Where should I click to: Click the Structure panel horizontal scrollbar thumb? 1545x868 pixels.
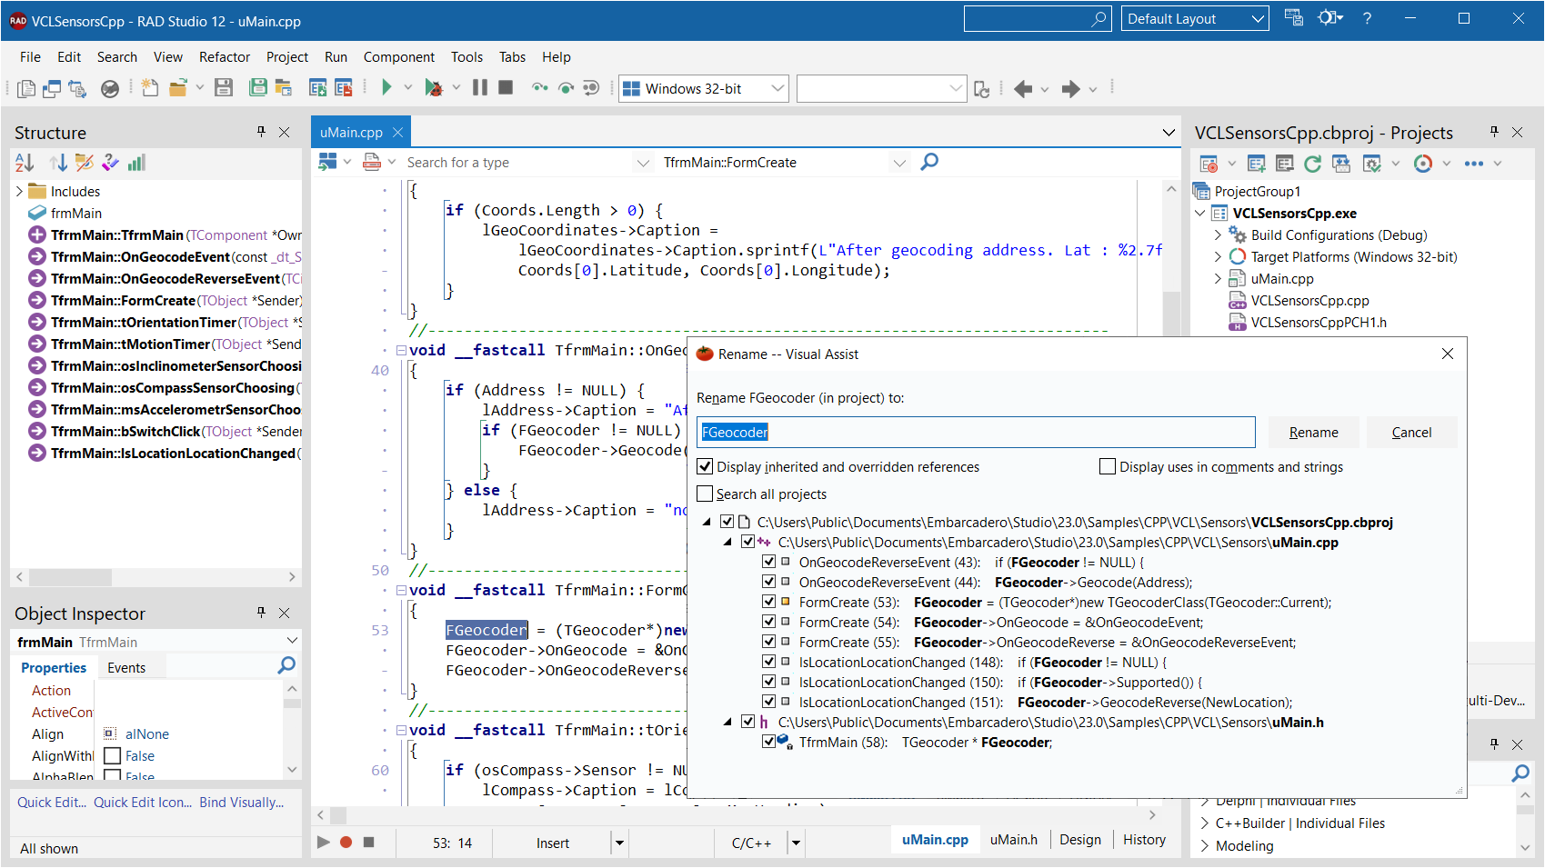tap(69, 577)
